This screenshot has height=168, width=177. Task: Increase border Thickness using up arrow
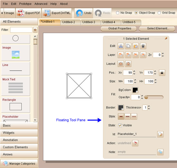click(149, 106)
